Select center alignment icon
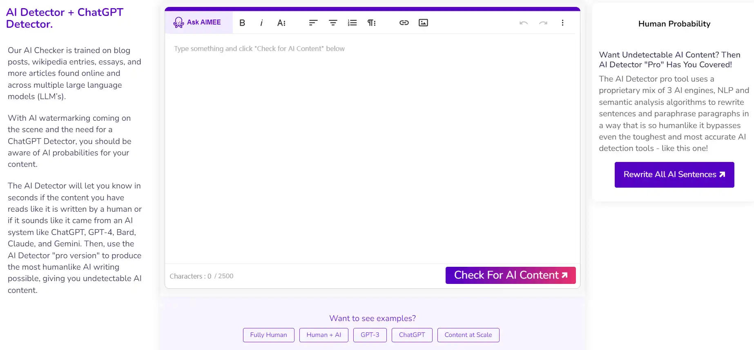Image resolution: width=754 pixels, height=350 pixels. (x=333, y=23)
